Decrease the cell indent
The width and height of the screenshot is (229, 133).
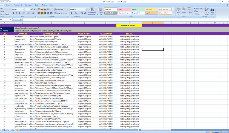[x=48, y=13]
